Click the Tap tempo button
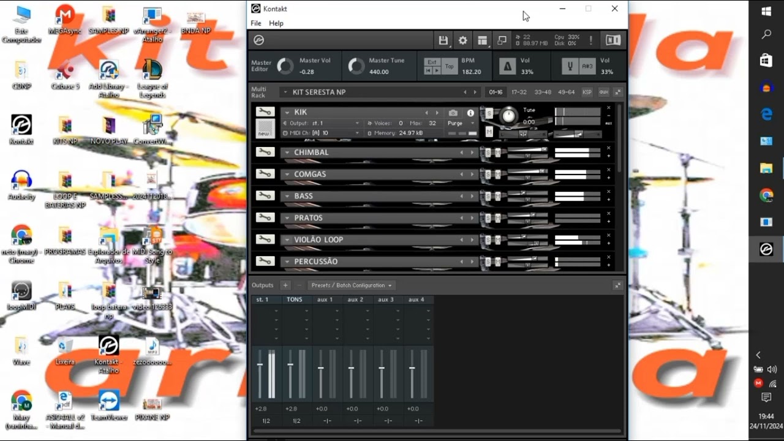This screenshot has width=784, height=441. point(450,66)
